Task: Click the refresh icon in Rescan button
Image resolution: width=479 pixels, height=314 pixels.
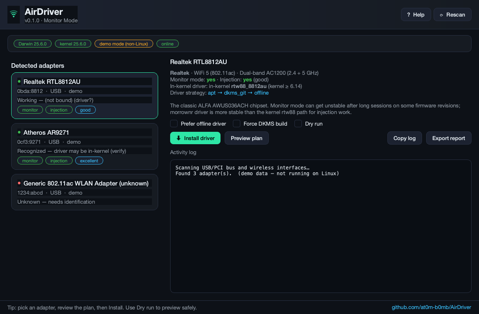Action: coord(441,15)
